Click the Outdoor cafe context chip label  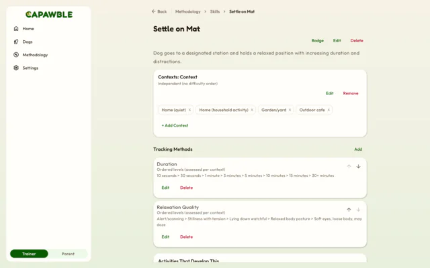tap(312, 110)
